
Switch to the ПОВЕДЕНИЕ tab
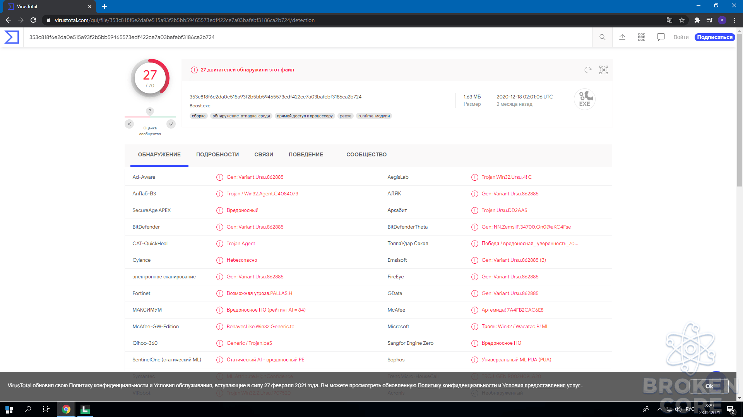306,154
